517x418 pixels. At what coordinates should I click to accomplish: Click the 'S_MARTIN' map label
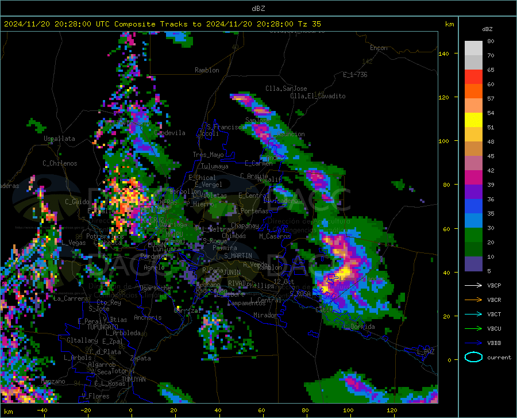[x=238, y=256]
